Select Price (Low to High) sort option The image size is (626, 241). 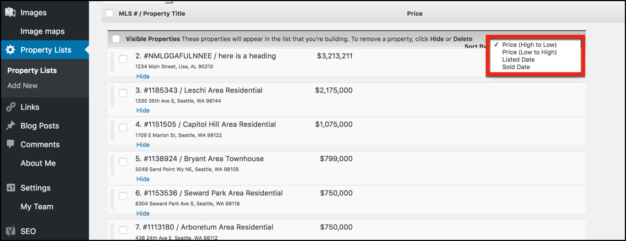tap(529, 52)
